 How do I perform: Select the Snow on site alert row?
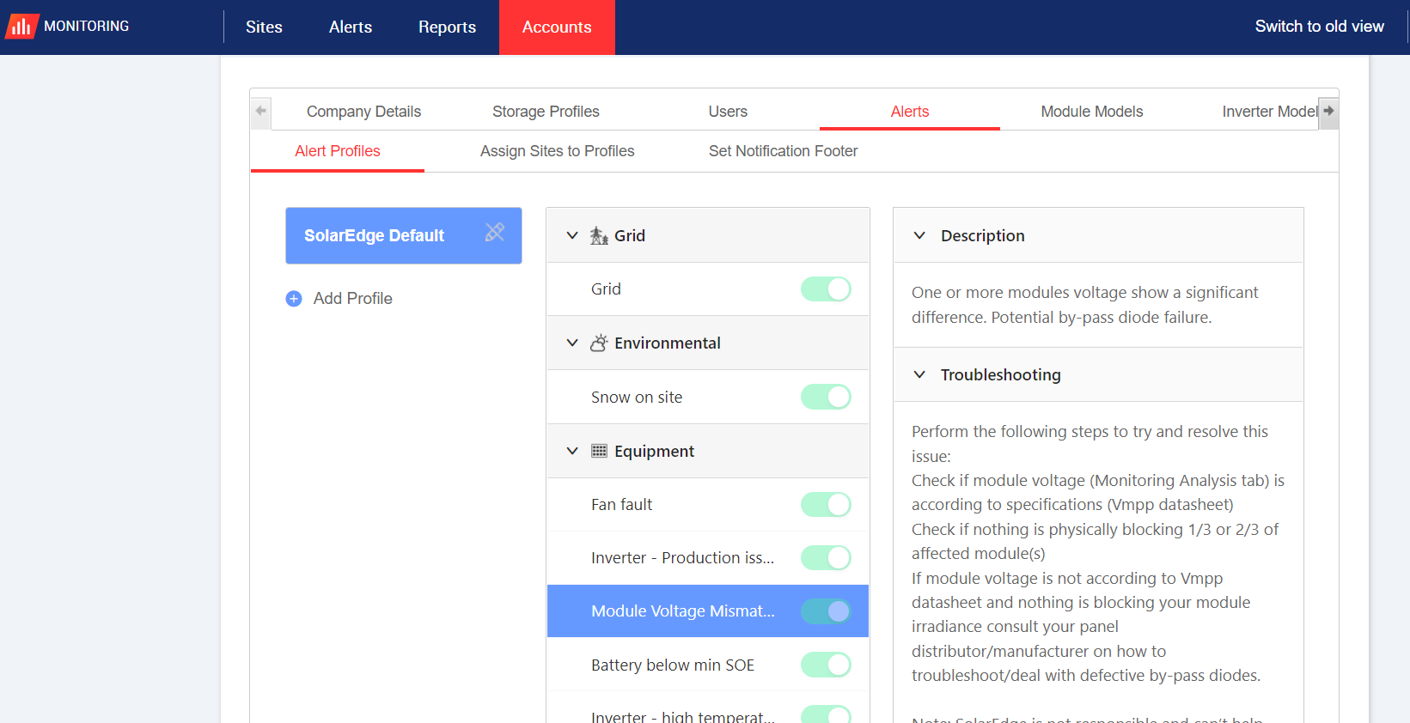coord(708,397)
